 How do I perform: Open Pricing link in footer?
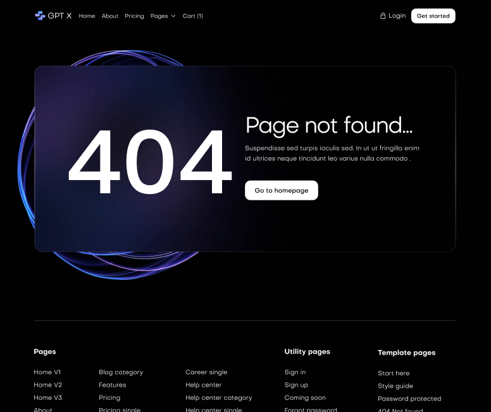[109, 397]
